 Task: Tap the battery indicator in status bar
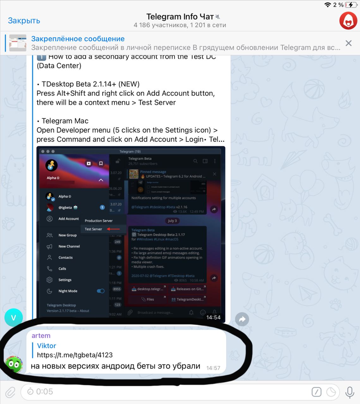(351, 5)
